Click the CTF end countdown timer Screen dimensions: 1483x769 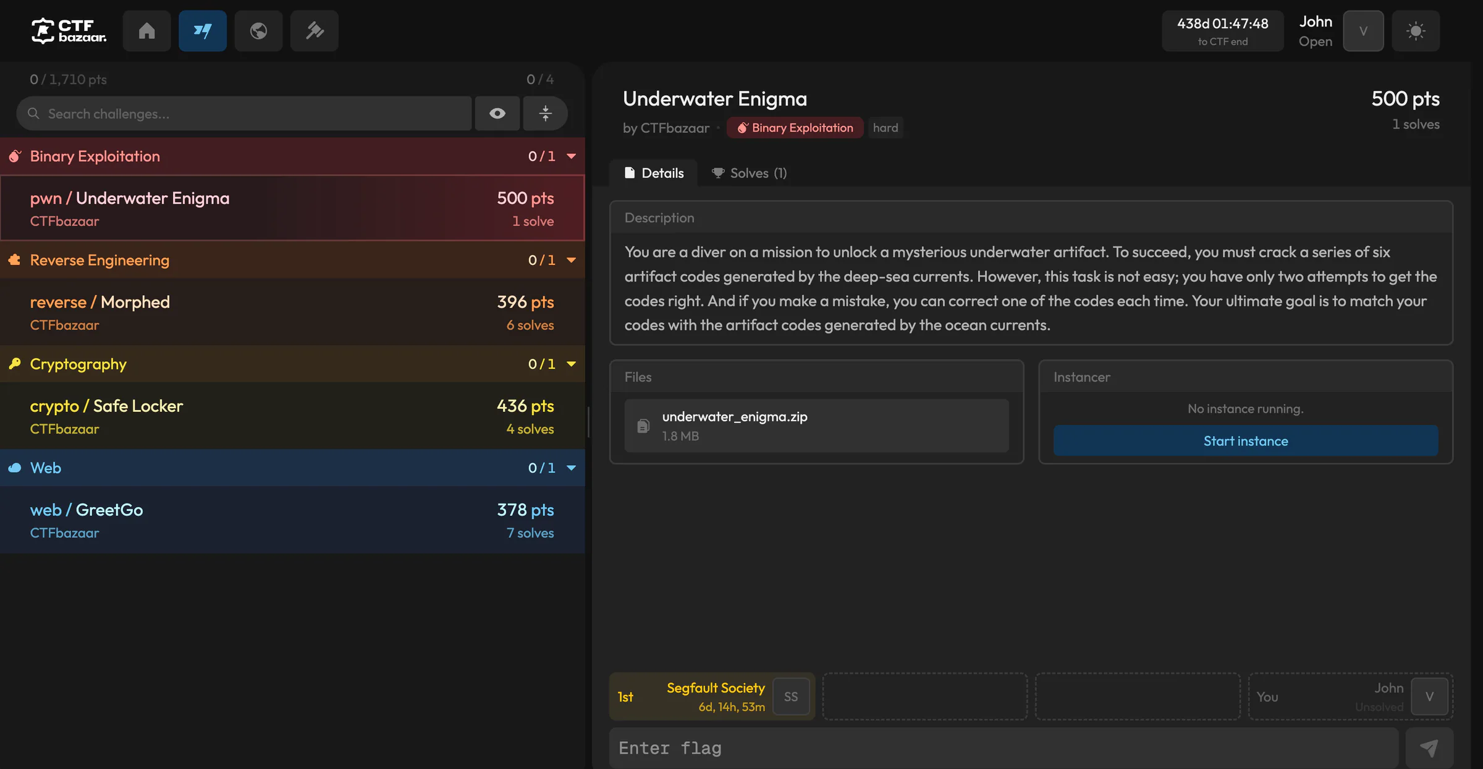click(x=1222, y=31)
